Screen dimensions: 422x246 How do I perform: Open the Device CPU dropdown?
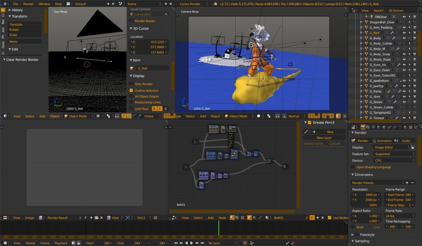pos(394,161)
